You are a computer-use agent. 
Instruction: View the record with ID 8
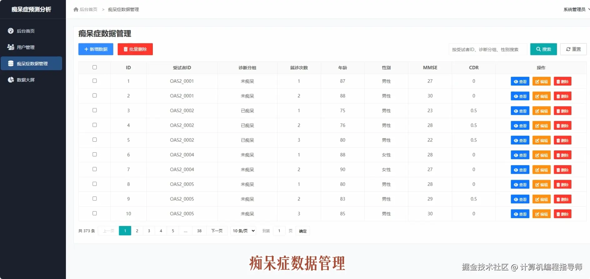coord(520,184)
